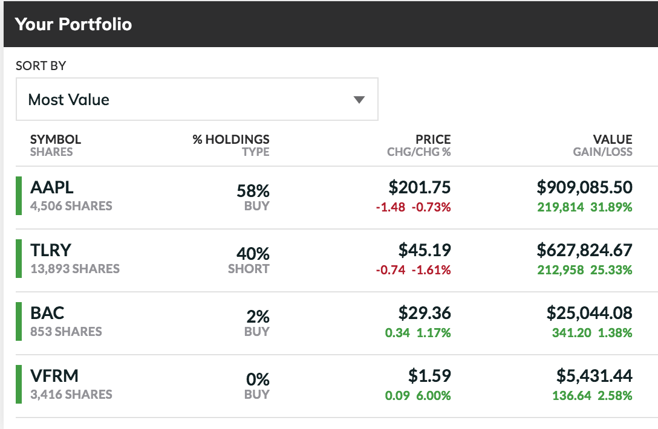The height and width of the screenshot is (429, 658).
Task: Click the AAPL ticker symbol
Action: point(51,187)
